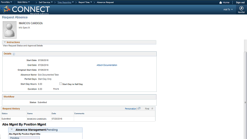Click the Pending approval step box
Viewport: 247px width, 139px height.
coord(24,138)
